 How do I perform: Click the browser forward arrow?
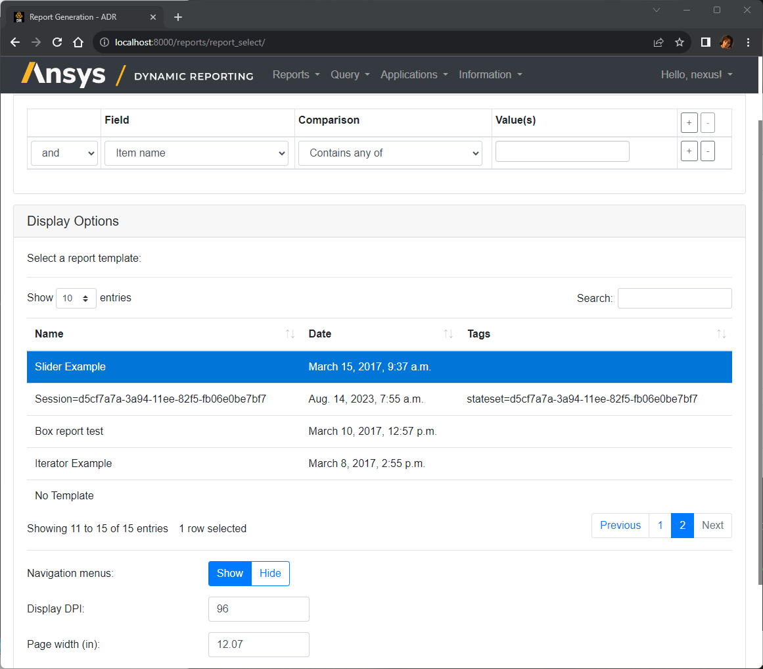pyautogui.click(x=36, y=42)
